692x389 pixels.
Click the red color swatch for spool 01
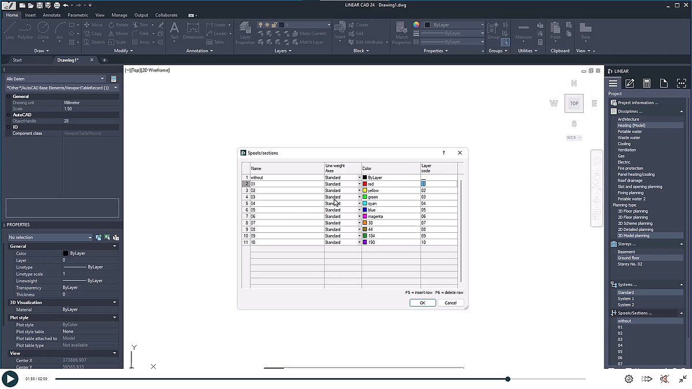[364, 183]
